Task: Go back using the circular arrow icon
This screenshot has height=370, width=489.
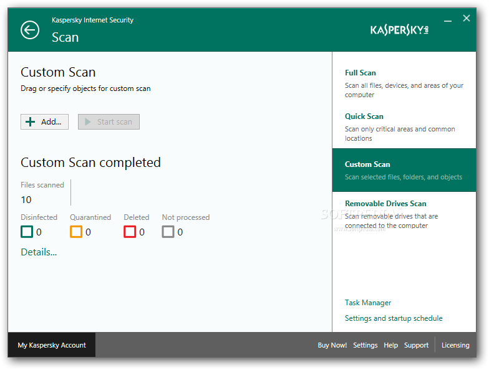Action: (30, 30)
